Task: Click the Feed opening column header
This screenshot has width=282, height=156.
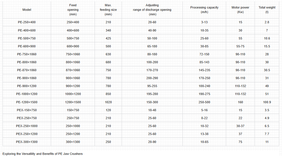Action: 73,10
